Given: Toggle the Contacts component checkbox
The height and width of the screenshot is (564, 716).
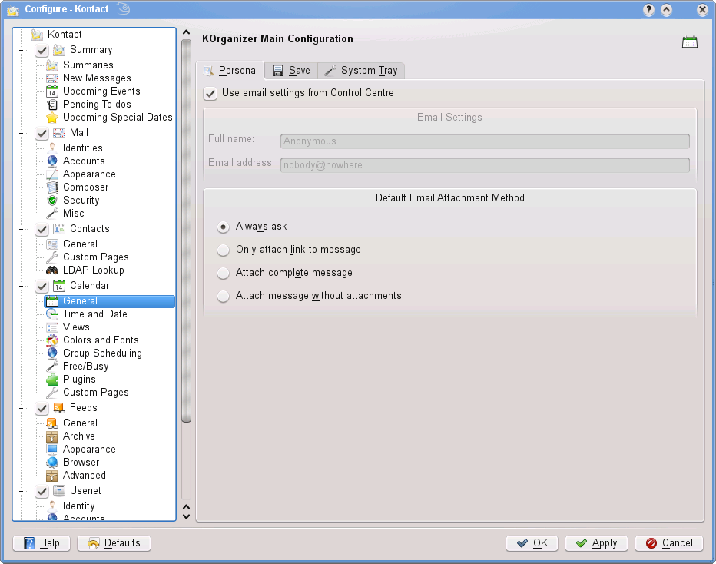Looking at the screenshot, I should 42,229.
